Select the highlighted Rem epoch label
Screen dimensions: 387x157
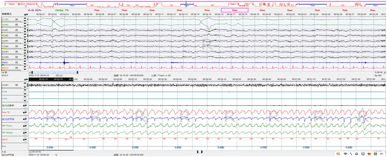click(234, 10)
